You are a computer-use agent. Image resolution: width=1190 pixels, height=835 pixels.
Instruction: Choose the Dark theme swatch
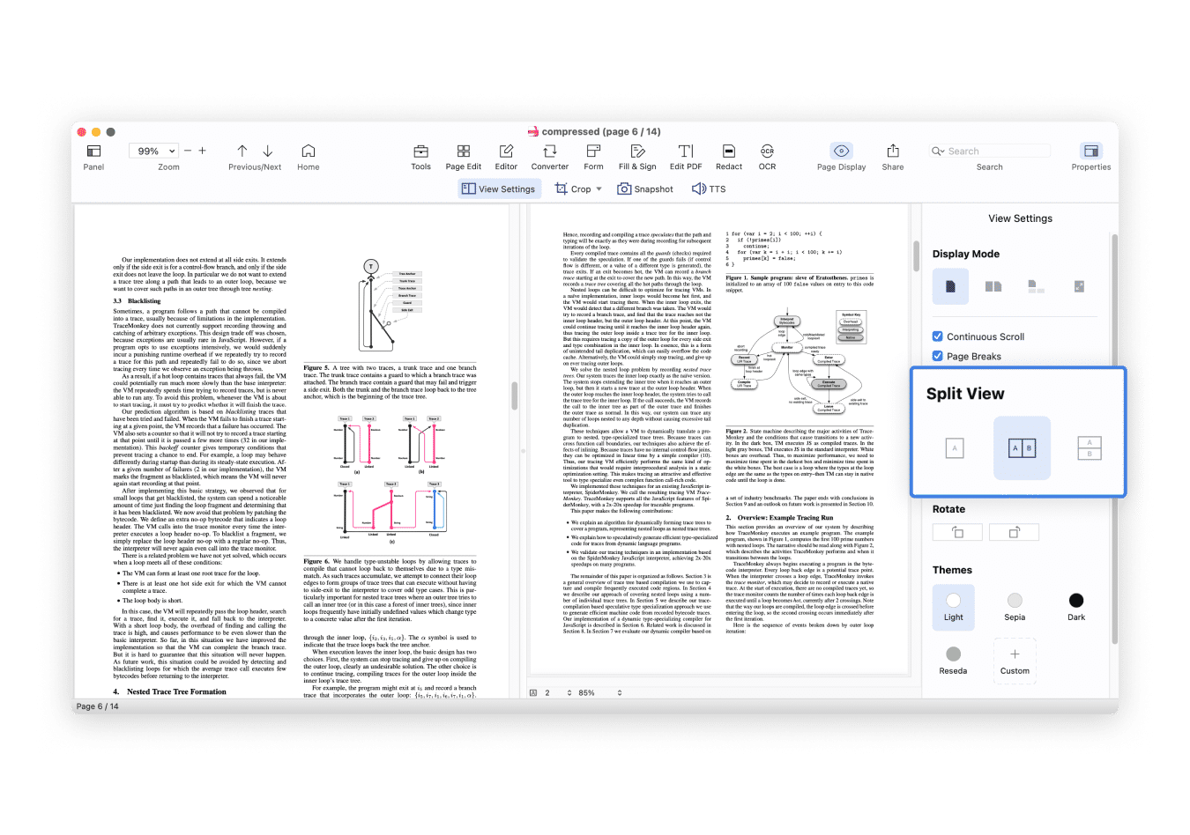1075,601
